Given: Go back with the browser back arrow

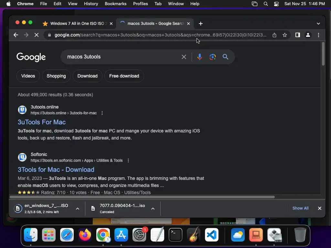Looking at the screenshot, I should click(16, 35).
